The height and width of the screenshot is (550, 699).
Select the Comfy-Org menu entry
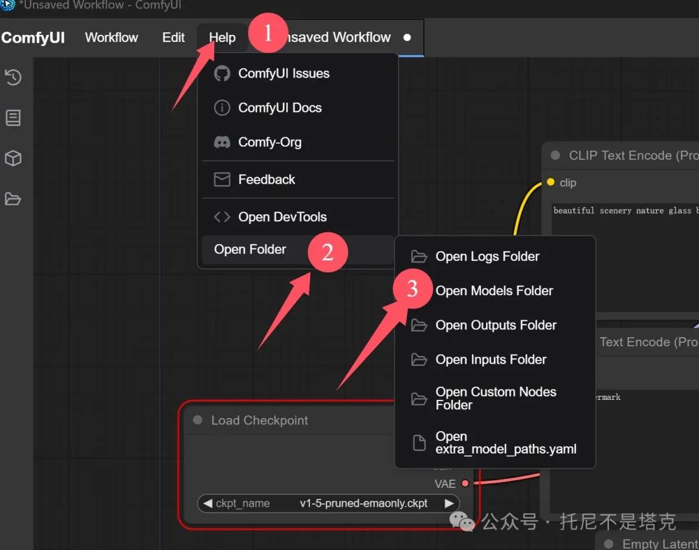tap(298, 142)
